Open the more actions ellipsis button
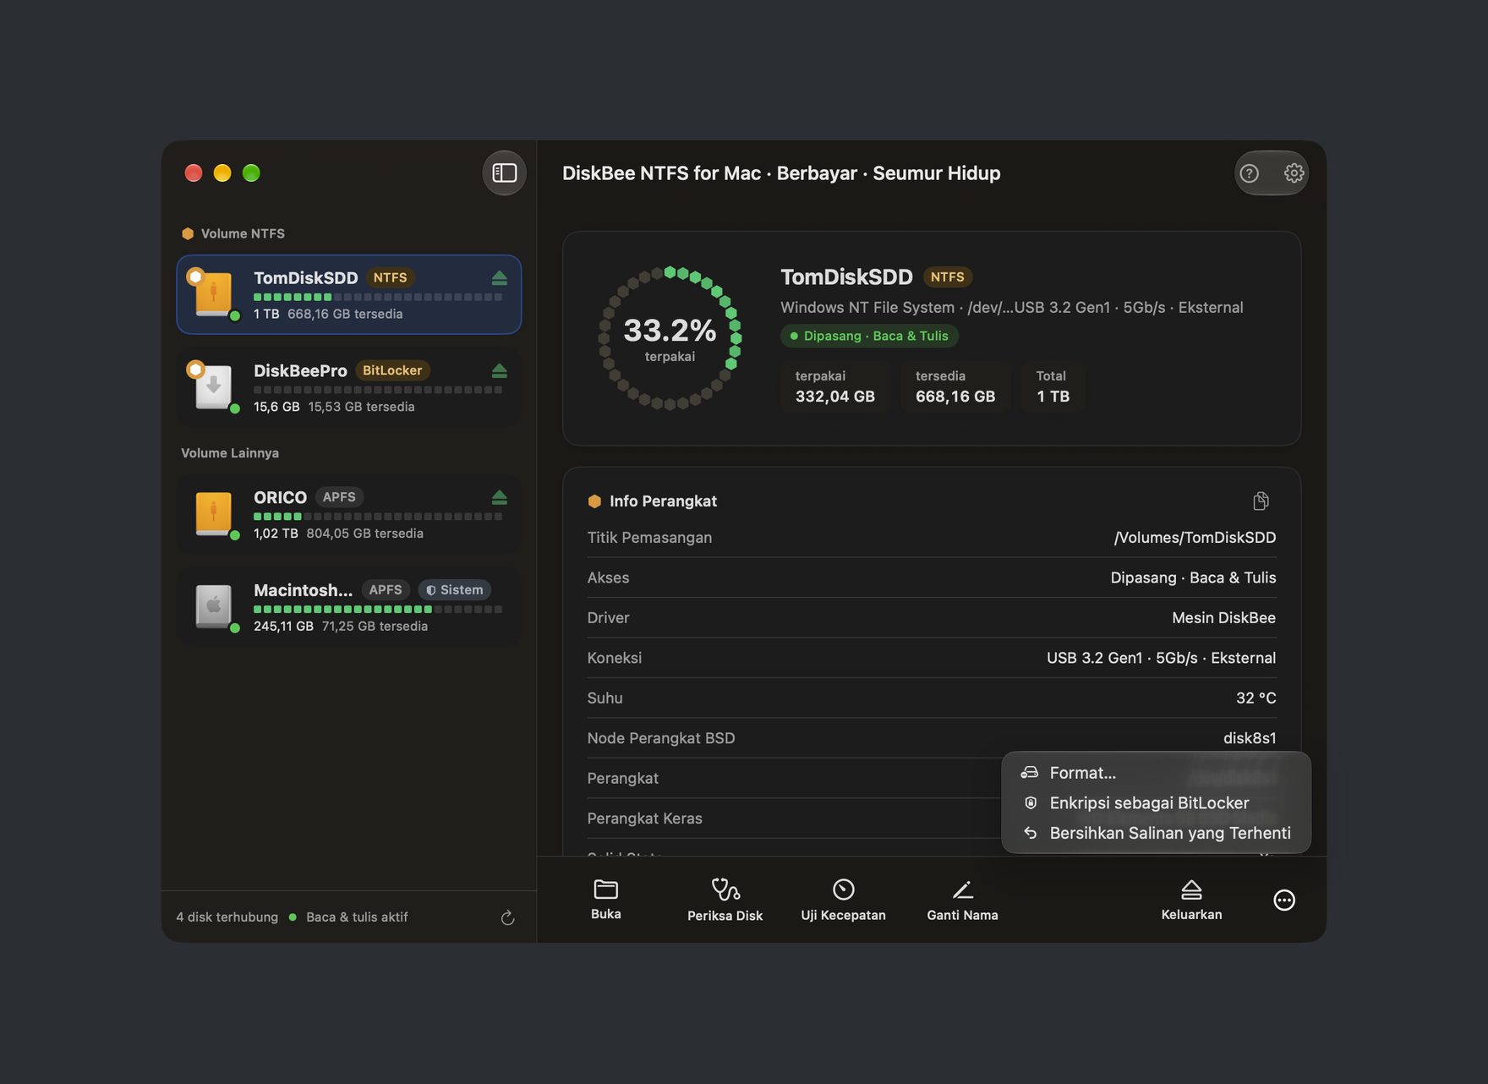The image size is (1488, 1084). pos(1283,901)
